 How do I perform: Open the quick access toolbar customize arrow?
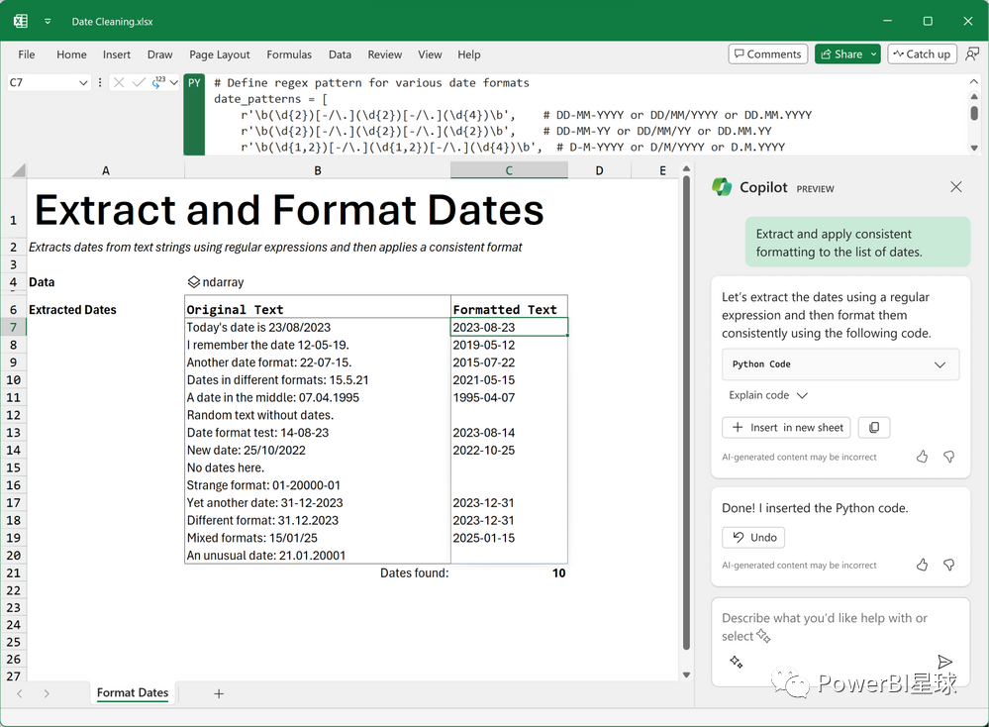(48, 22)
